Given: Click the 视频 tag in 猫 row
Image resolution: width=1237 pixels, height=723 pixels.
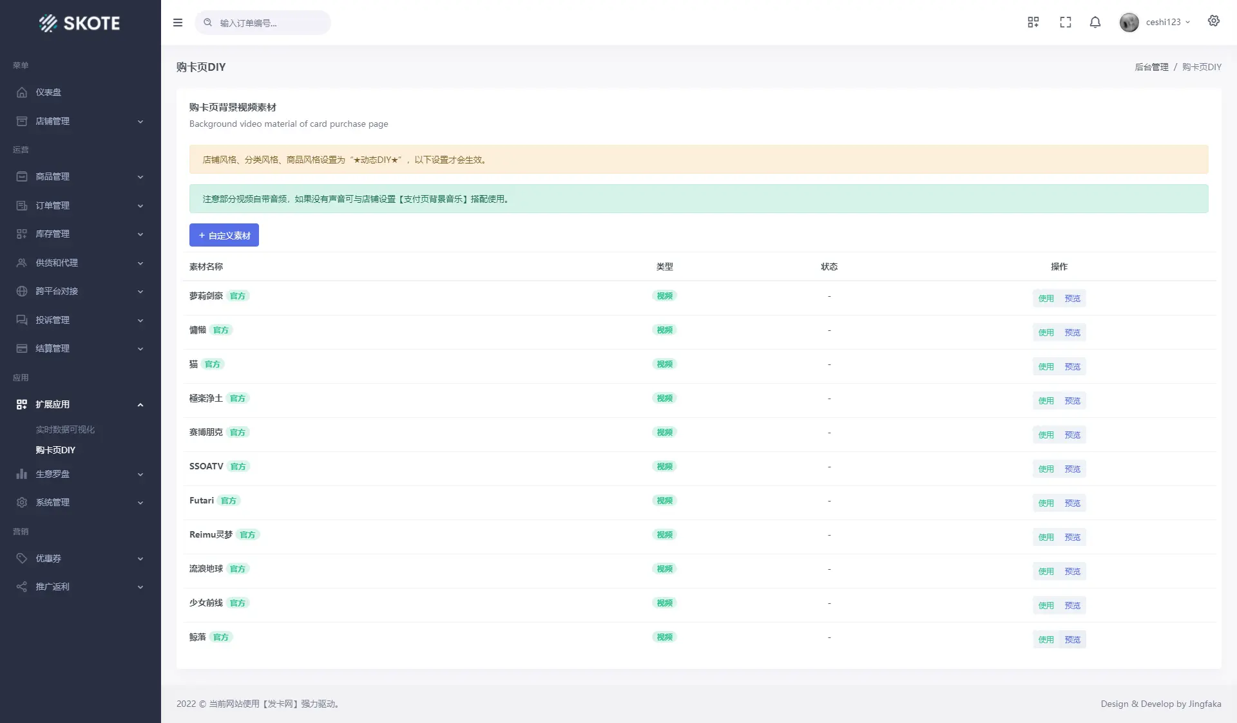Looking at the screenshot, I should pyautogui.click(x=664, y=364).
